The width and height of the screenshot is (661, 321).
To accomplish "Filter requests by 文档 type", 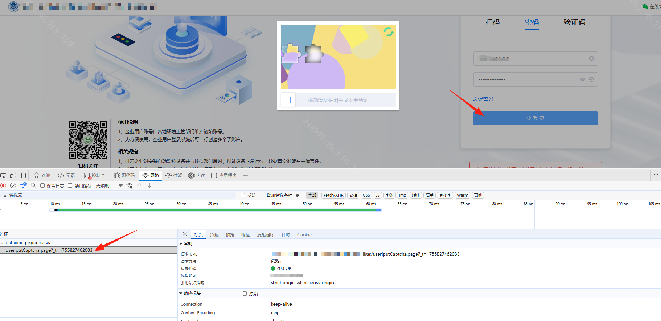I will click(x=353, y=195).
